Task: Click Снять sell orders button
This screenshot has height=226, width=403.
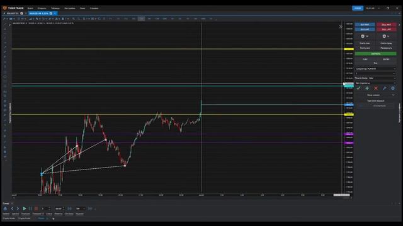Action: tap(386, 43)
